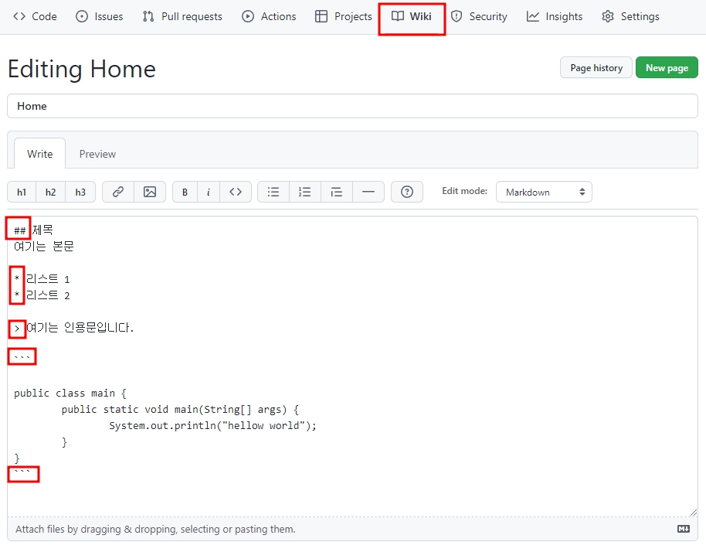The image size is (706, 552).
Task: Click the line 'public class main {'
Action: pyautogui.click(x=70, y=394)
